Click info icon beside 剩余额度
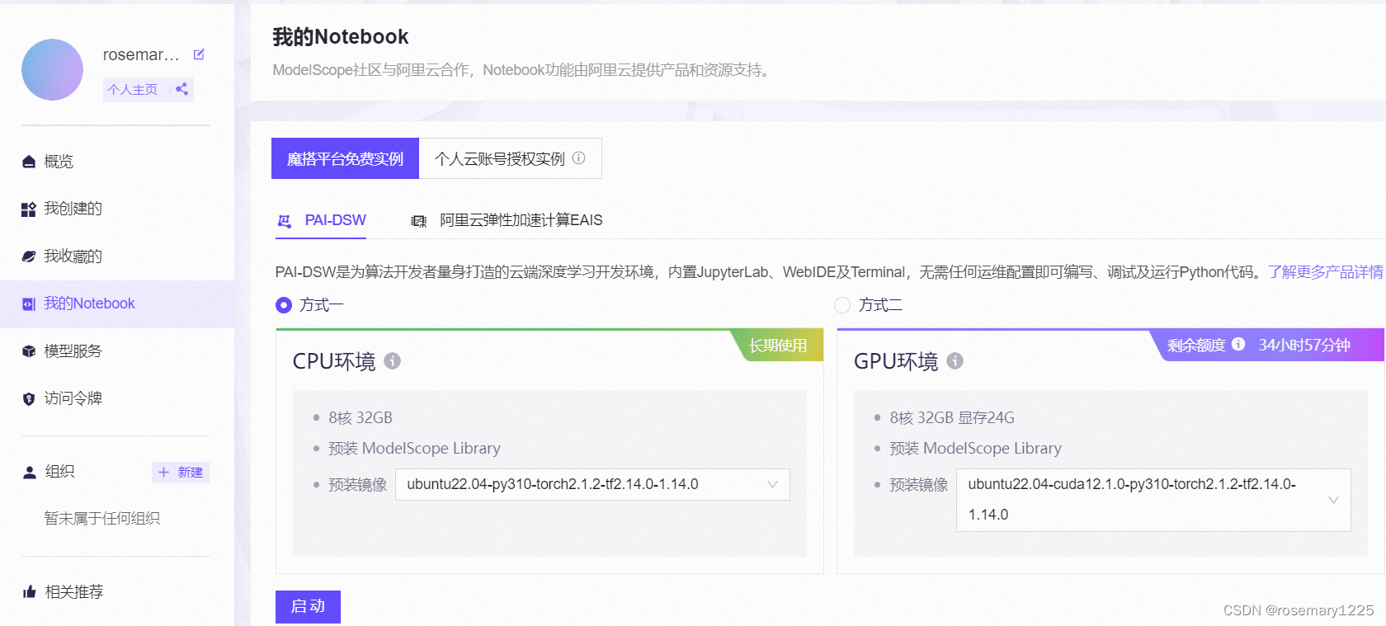The height and width of the screenshot is (626, 1386). pos(1238,344)
